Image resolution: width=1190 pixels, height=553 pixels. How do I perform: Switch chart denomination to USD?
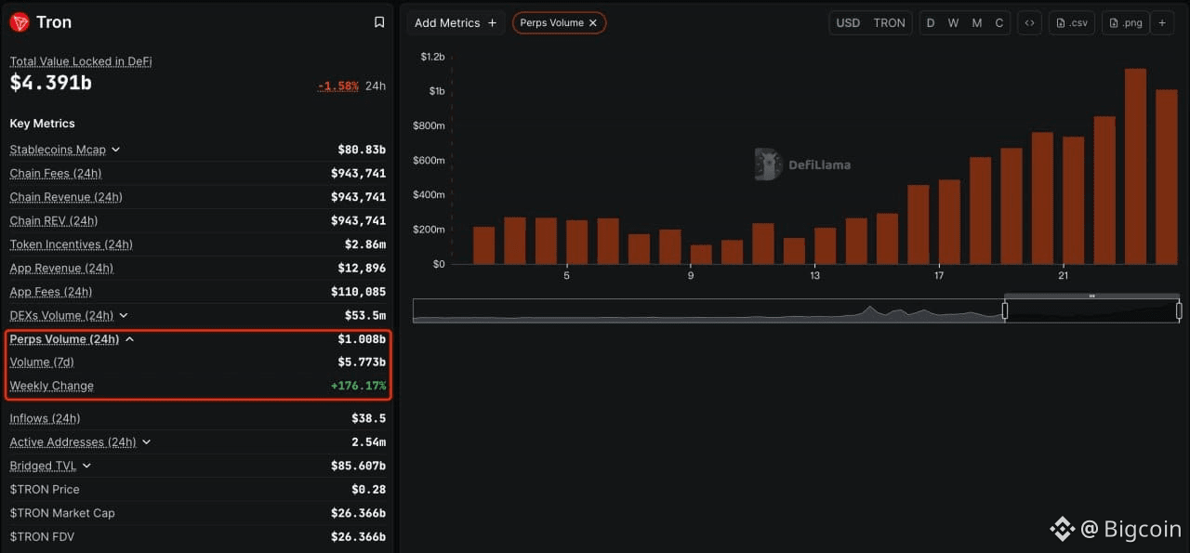click(848, 23)
